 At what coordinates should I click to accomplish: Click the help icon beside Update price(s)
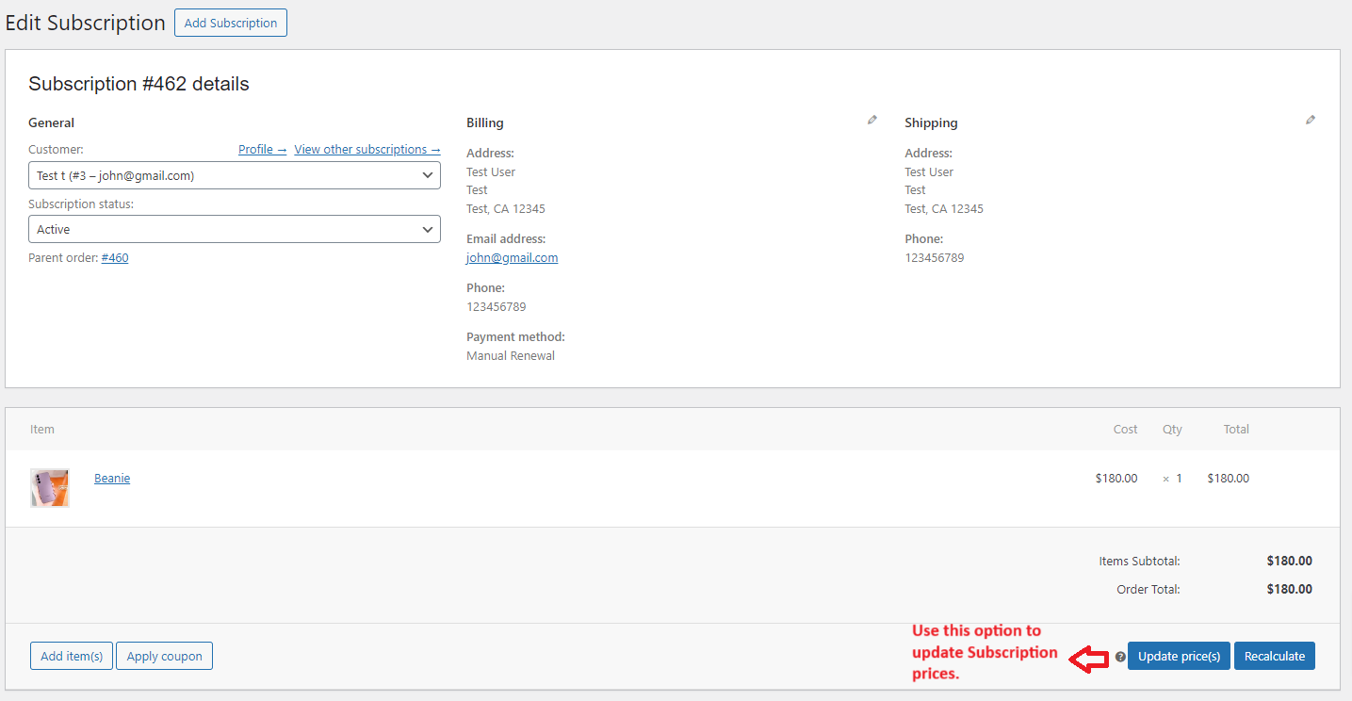click(x=1119, y=656)
